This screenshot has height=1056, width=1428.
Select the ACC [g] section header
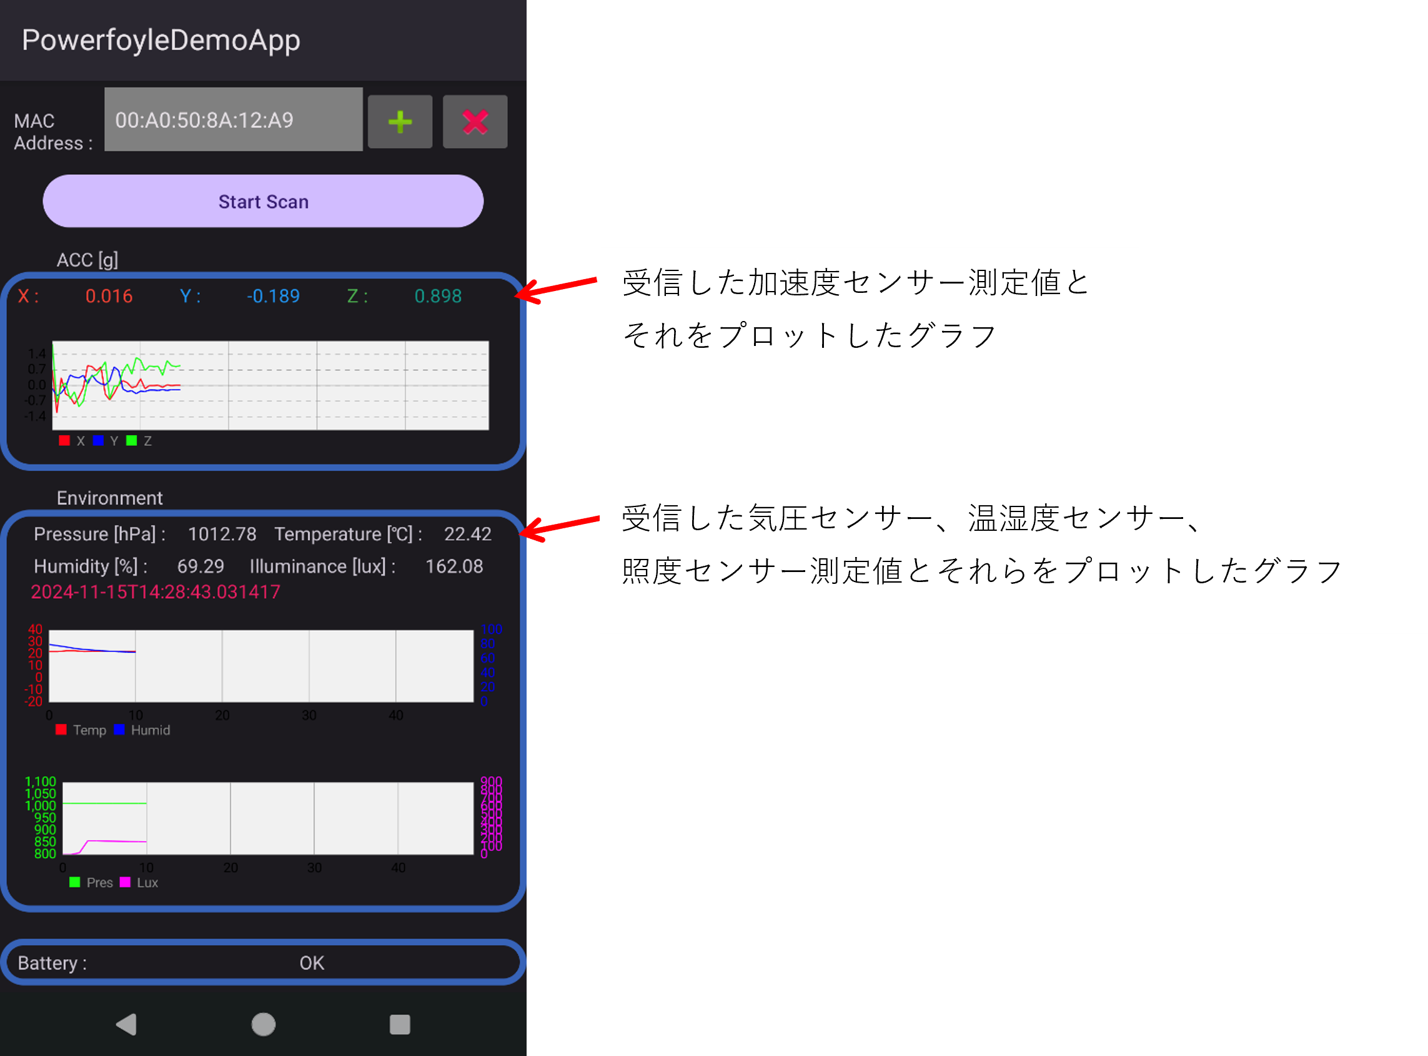coord(87,260)
